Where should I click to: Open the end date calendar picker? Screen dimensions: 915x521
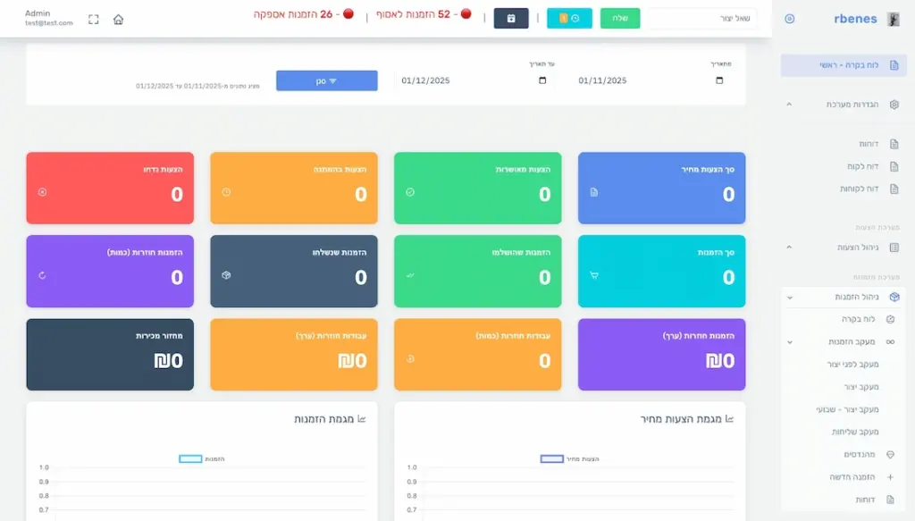(x=542, y=80)
